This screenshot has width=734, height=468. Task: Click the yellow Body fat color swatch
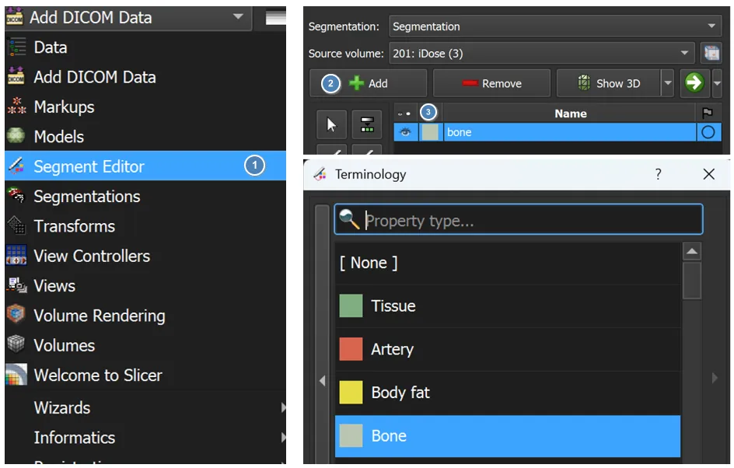[351, 392]
